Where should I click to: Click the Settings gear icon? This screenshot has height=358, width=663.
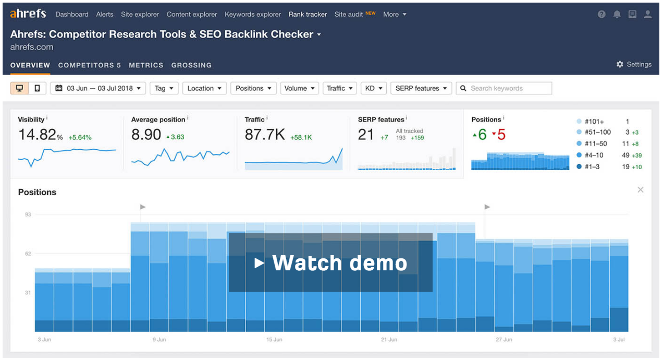point(620,64)
